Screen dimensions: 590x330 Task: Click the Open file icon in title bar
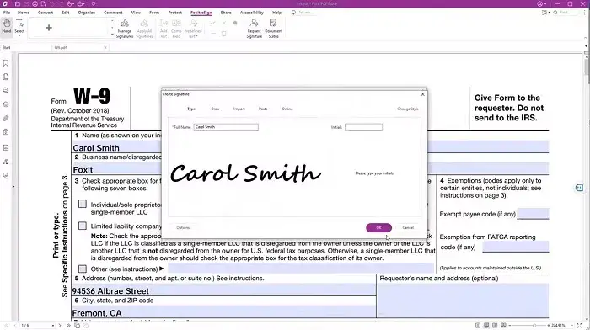pos(18,3)
